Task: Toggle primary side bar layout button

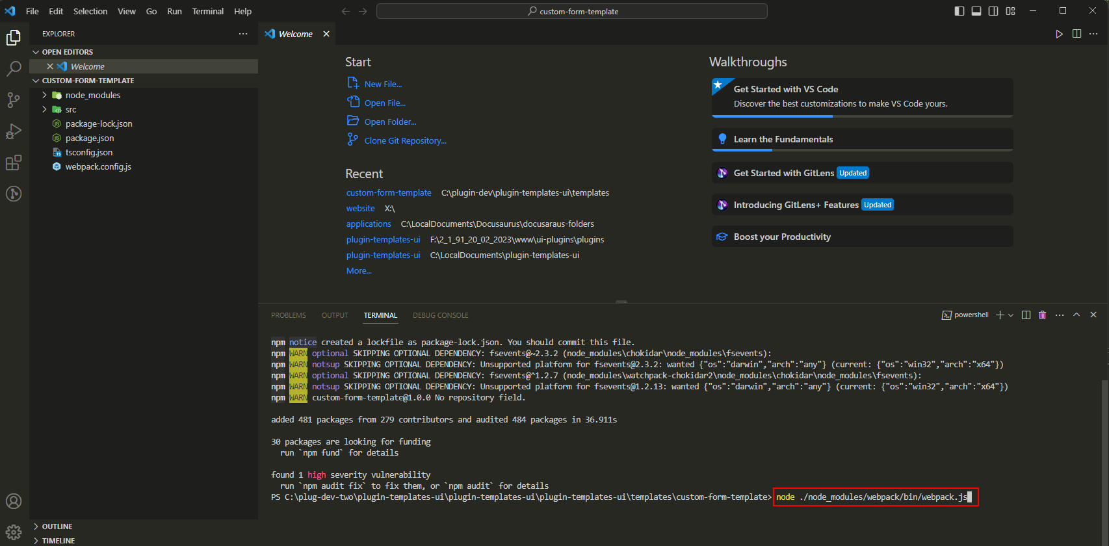Action: pos(959,11)
